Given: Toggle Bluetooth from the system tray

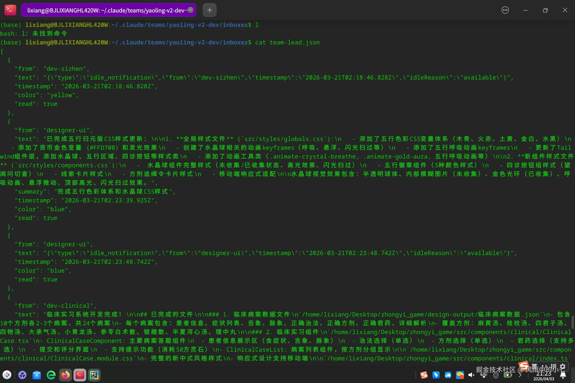Looking at the screenshot, I should point(496,375).
